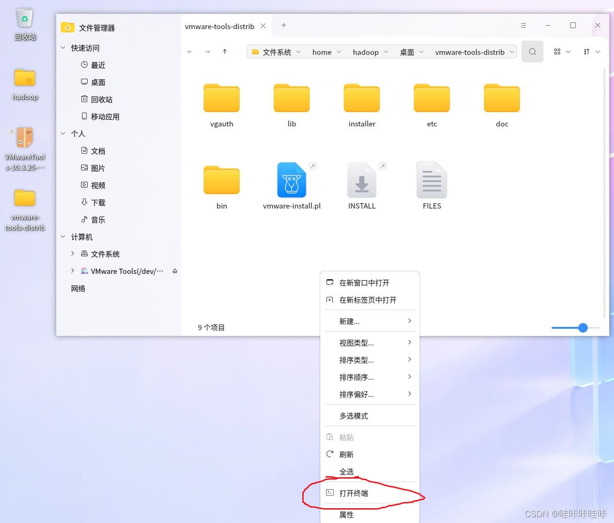This screenshot has height=523, width=614.
Task: Open the 排序类型... submenu
Action: [x=370, y=360]
